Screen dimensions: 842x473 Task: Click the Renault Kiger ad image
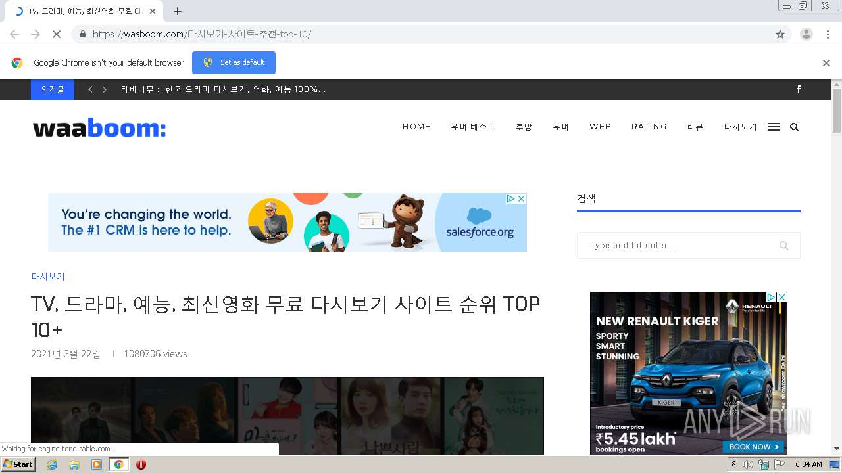click(x=689, y=373)
